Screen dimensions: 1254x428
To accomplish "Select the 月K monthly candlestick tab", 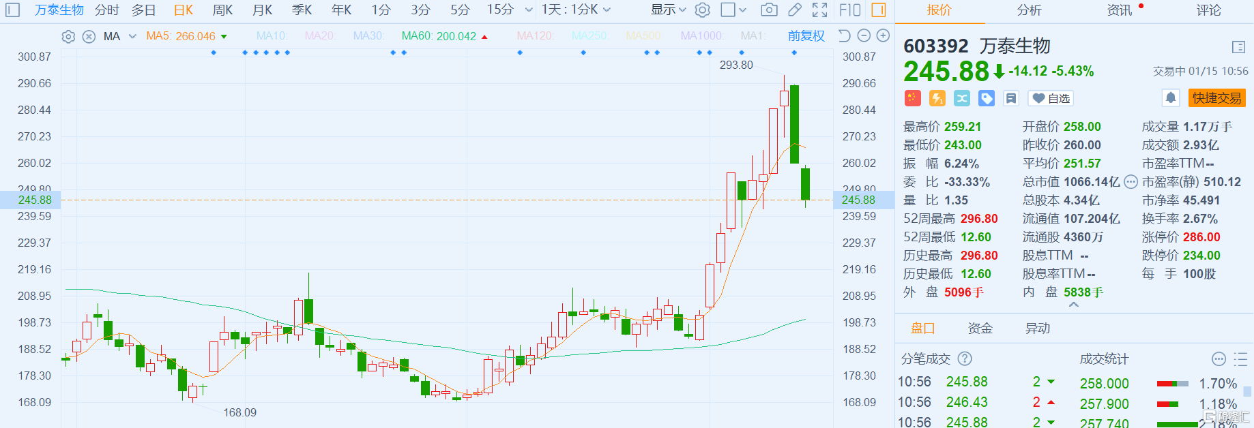I will [263, 10].
